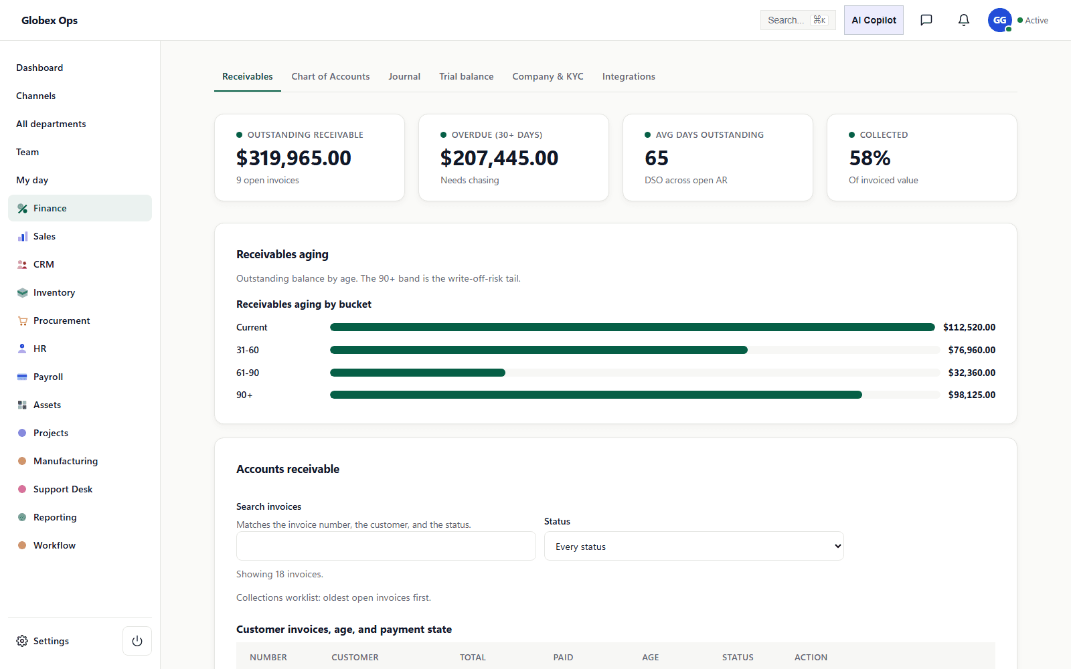Viewport: 1071px width, 669px height.
Task: Open the Trial balance tab
Action: 467,76
